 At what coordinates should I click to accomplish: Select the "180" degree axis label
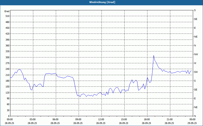[8, 81]
